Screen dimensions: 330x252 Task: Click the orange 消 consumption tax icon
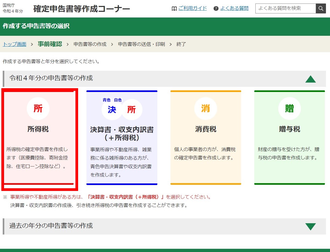(206, 108)
